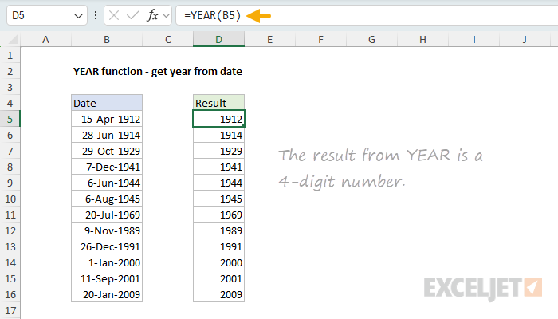
Task: Click the three-dot handle beside Name Box
Action: click(96, 15)
